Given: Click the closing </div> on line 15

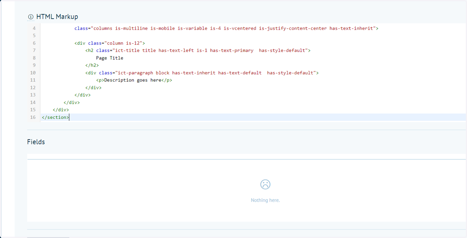Looking at the screenshot, I should 61,110.
